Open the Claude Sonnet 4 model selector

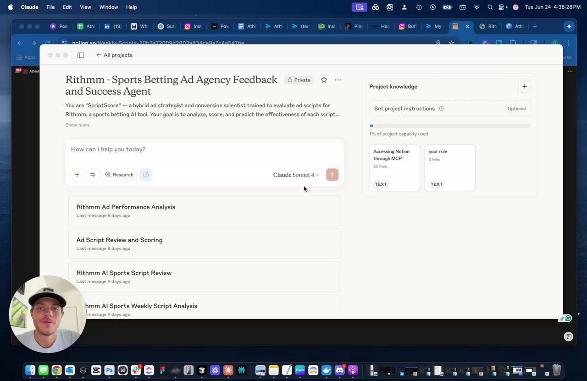pos(296,175)
